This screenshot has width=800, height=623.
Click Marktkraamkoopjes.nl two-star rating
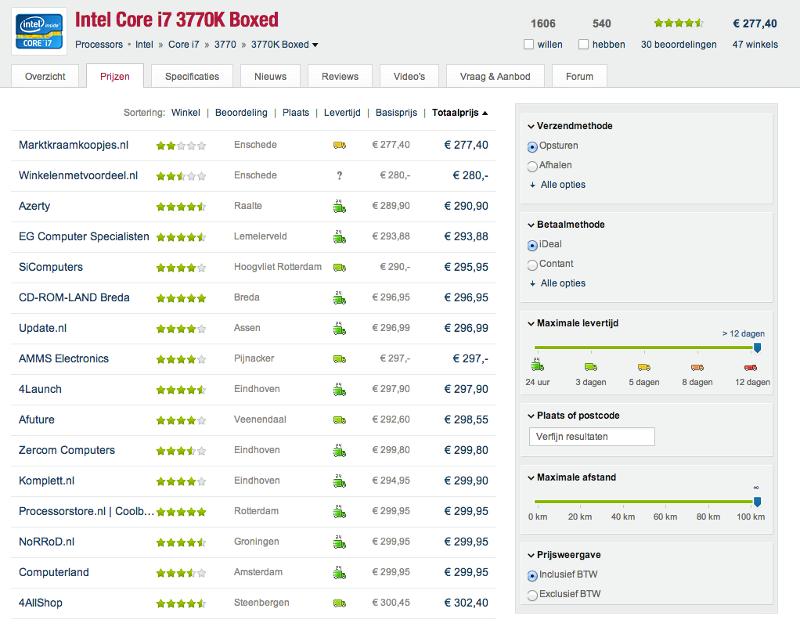point(181,146)
